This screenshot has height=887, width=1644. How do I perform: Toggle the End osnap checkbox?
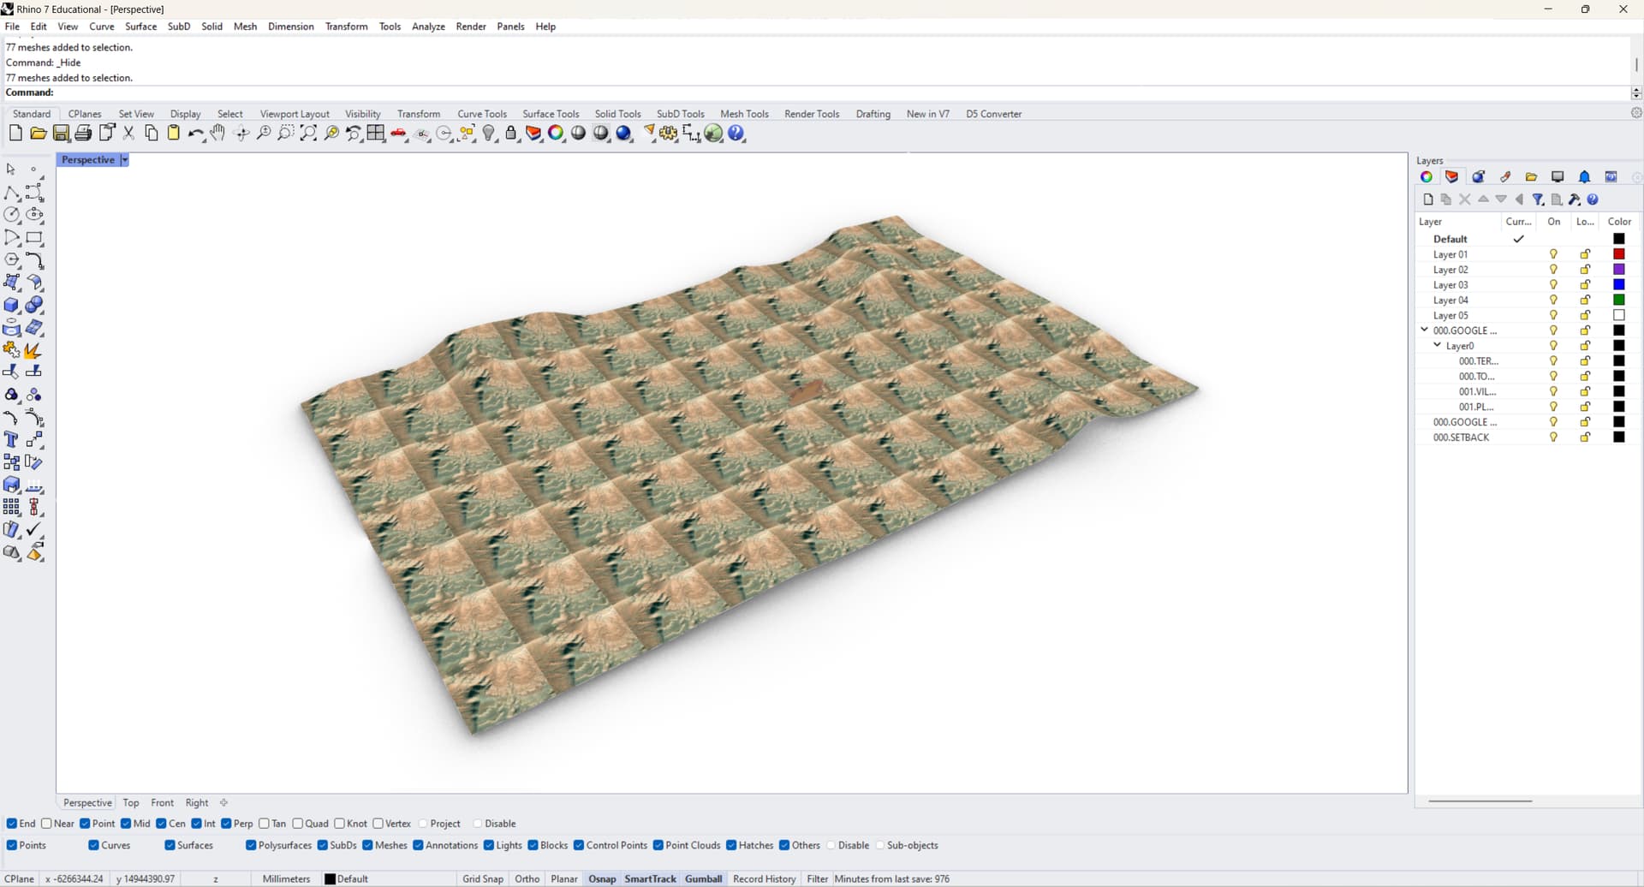(x=12, y=824)
